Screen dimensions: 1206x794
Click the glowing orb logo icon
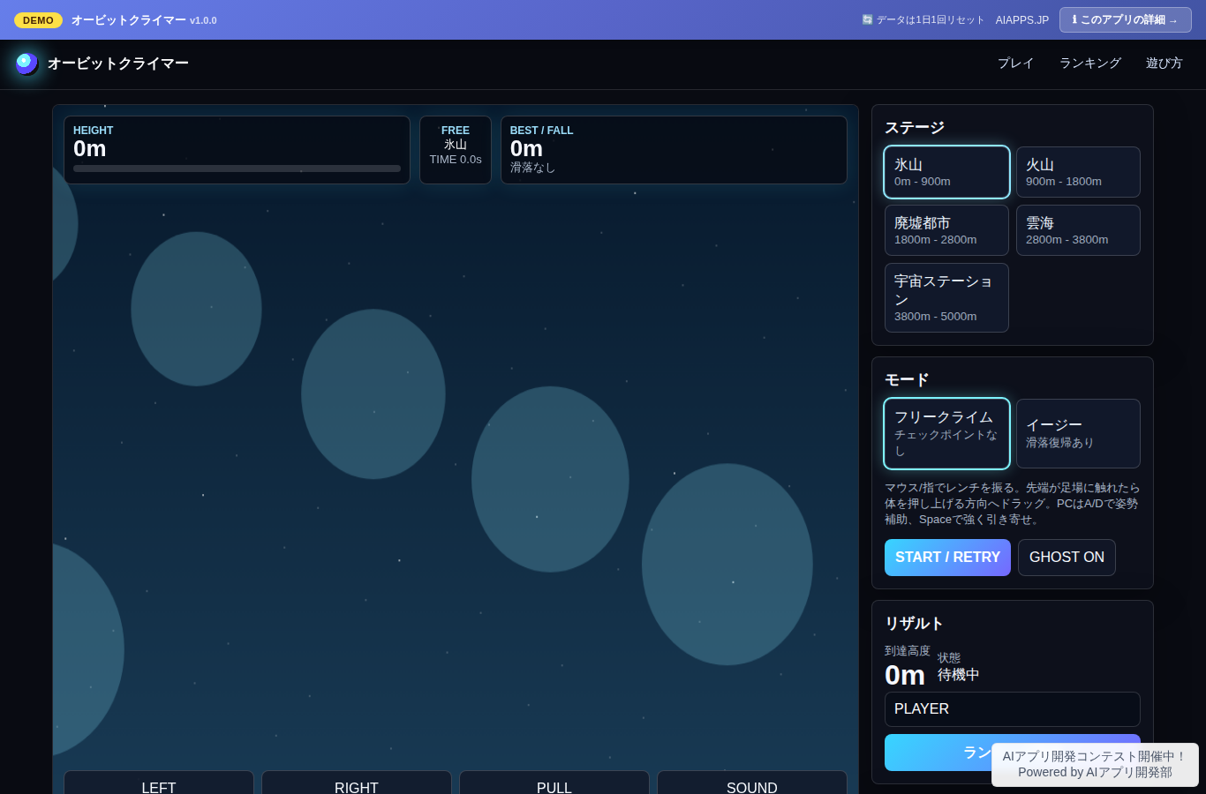pyautogui.click(x=26, y=63)
